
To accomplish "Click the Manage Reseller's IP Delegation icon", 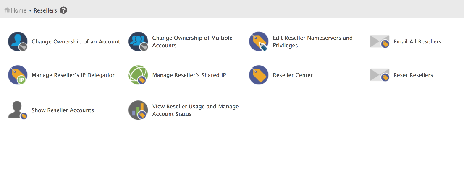I will pyautogui.click(x=18, y=75).
